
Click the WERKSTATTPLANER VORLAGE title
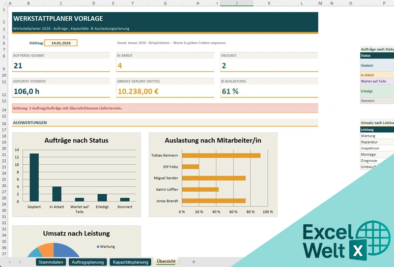[58, 18]
